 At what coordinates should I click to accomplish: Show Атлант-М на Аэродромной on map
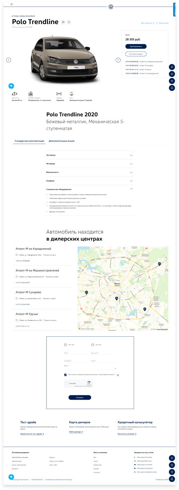click(x=50, y=255)
